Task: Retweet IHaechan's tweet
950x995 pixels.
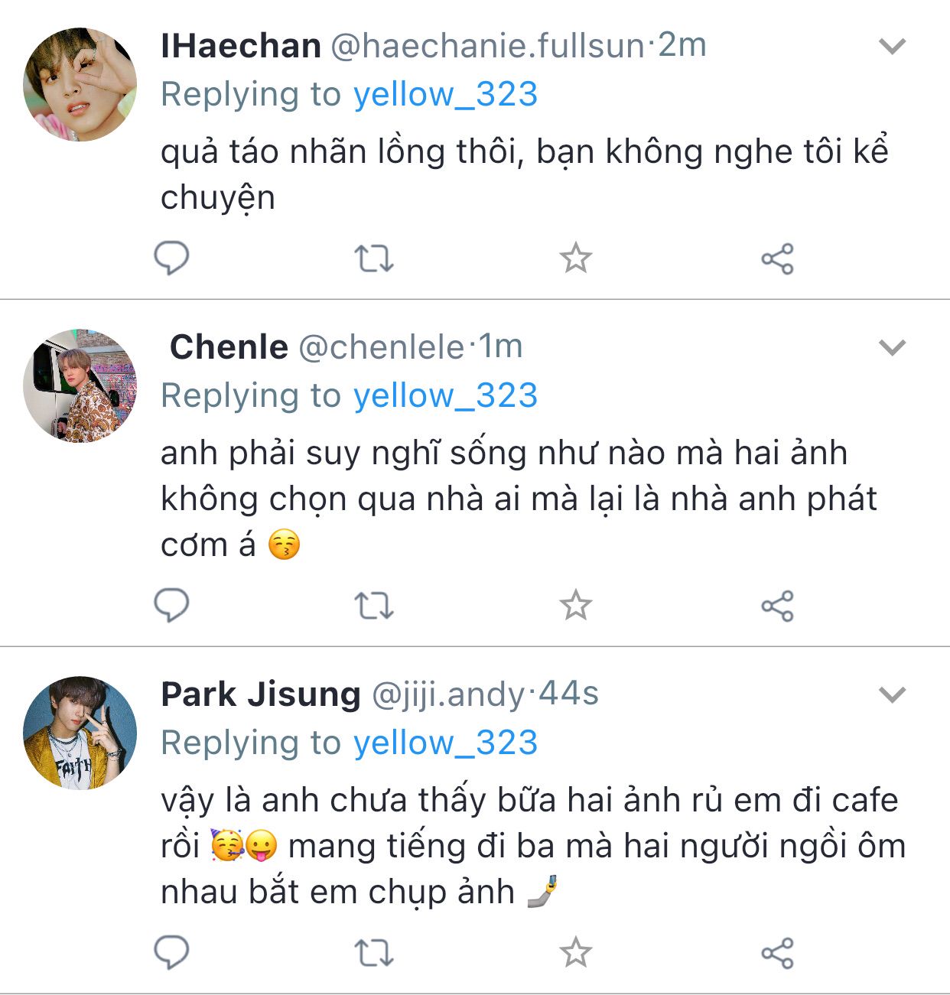Action: coord(373,259)
